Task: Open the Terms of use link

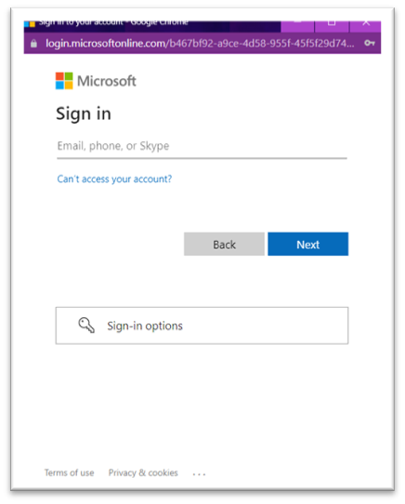Action: point(69,472)
